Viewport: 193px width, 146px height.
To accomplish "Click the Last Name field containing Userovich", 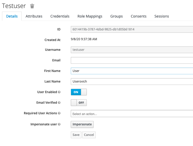I will tap(132, 82).
